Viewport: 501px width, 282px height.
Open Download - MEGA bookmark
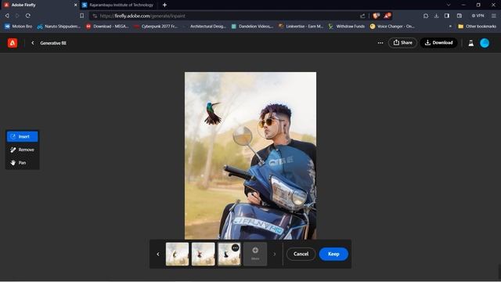click(x=107, y=26)
